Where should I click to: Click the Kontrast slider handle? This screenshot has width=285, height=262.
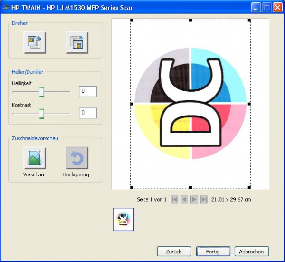click(x=42, y=113)
